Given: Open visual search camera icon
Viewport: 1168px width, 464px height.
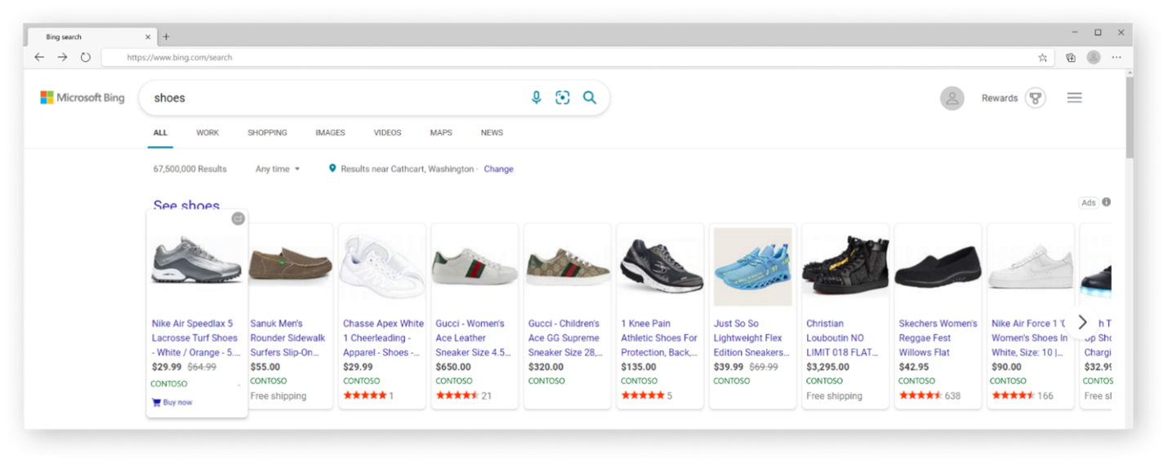Looking at the screenshot, I should [562, 98].
